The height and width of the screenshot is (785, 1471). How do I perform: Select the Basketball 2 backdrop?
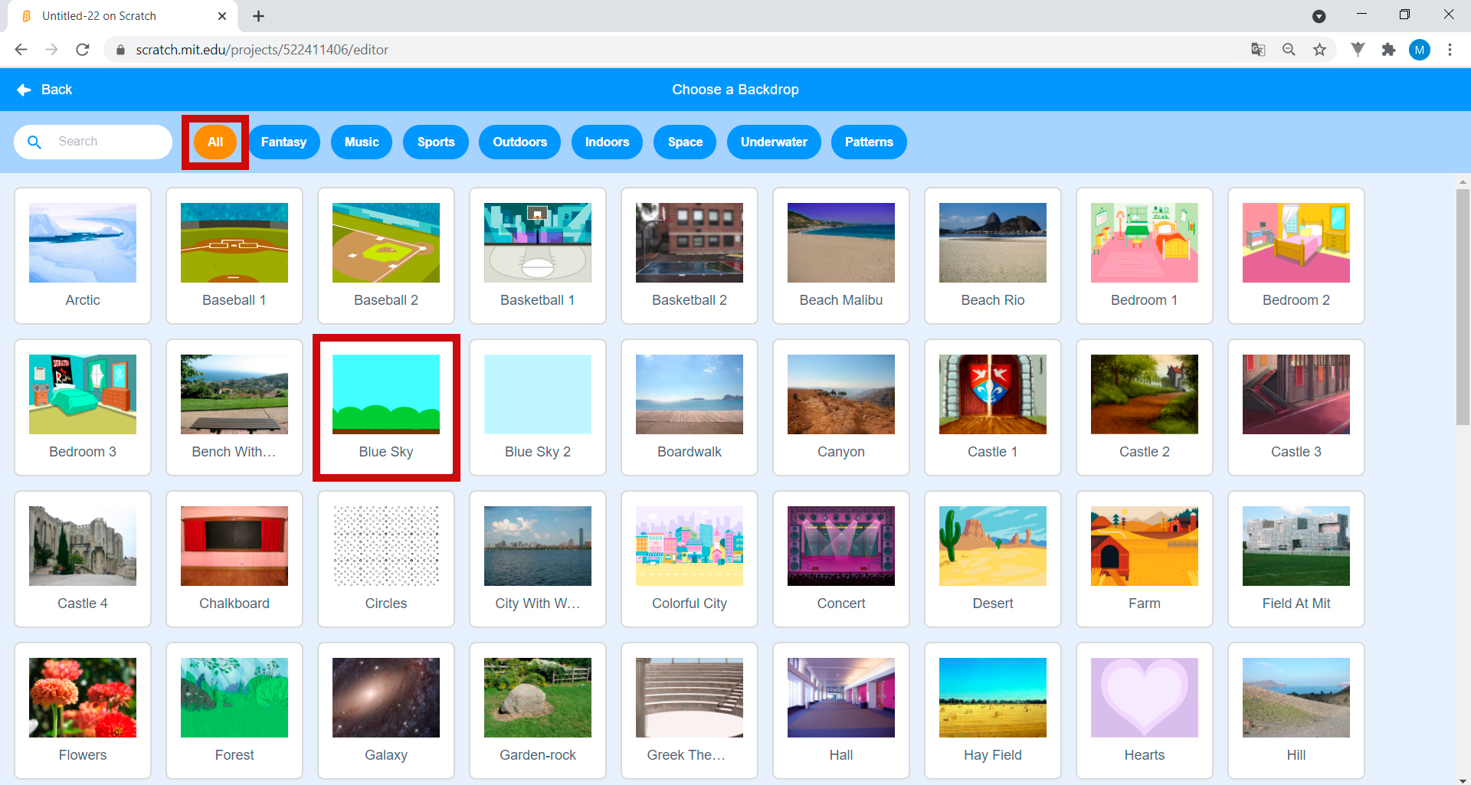pos(690,256)
